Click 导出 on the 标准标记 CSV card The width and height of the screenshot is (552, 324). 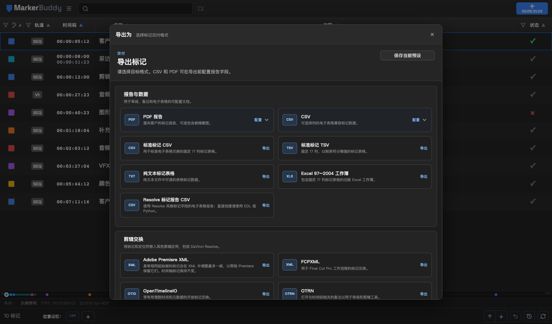tap(266, 148)
